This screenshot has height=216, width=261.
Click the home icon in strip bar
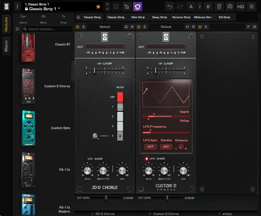point(78,17)
